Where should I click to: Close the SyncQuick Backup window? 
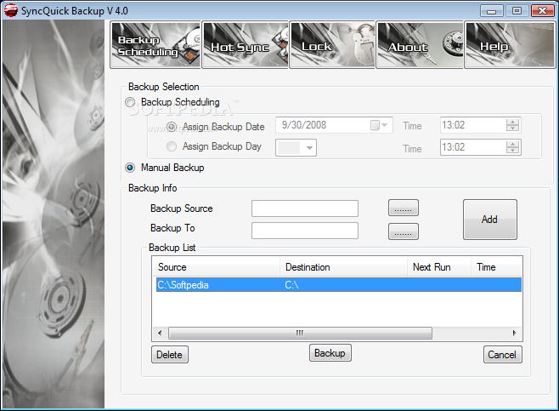542,11
